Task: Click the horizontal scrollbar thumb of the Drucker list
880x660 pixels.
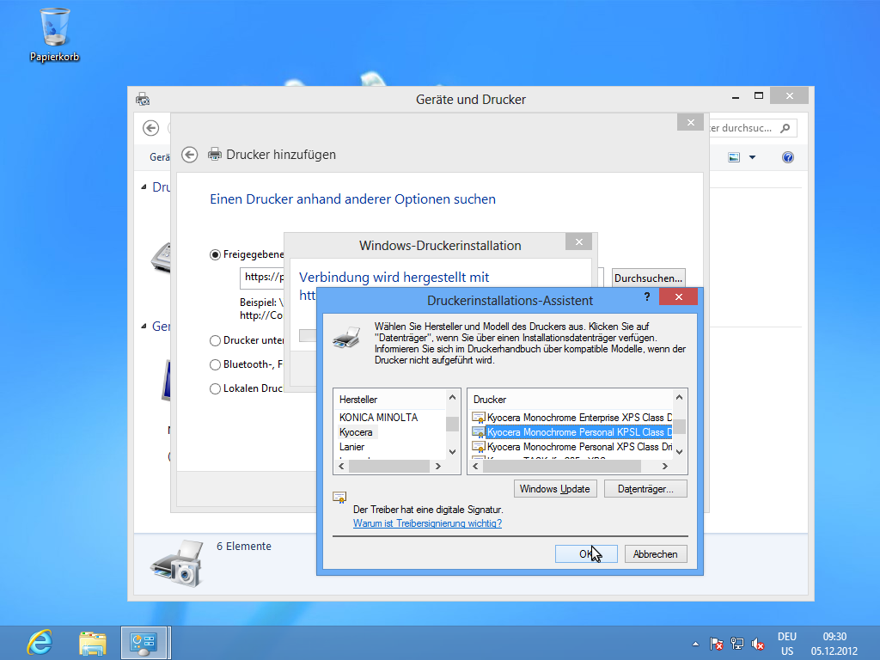Action: (562, 467)
